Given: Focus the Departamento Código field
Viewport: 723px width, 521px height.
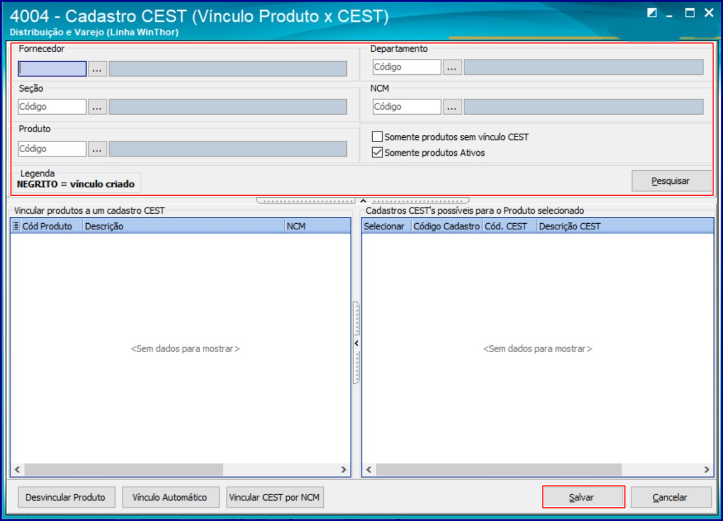Looking at the screenshot, I should (x=406, y=67).
